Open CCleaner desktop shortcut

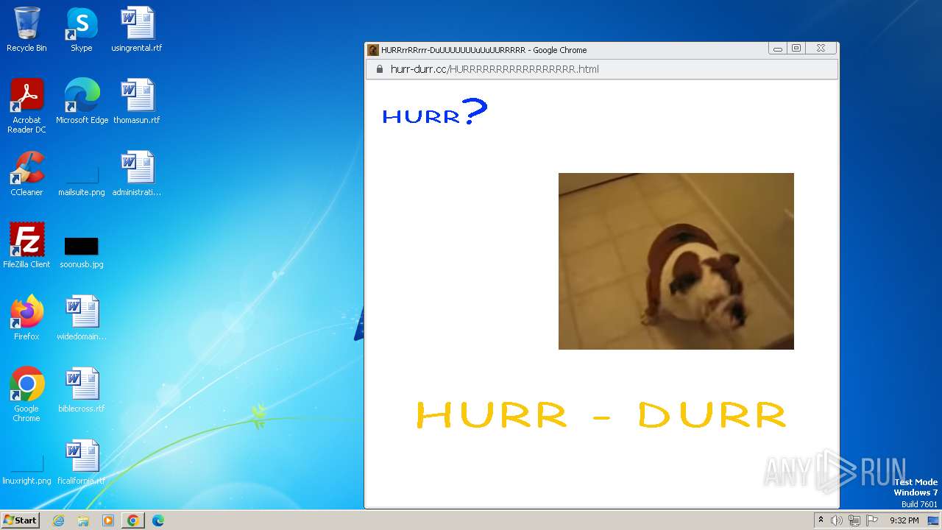click(26, 174)
